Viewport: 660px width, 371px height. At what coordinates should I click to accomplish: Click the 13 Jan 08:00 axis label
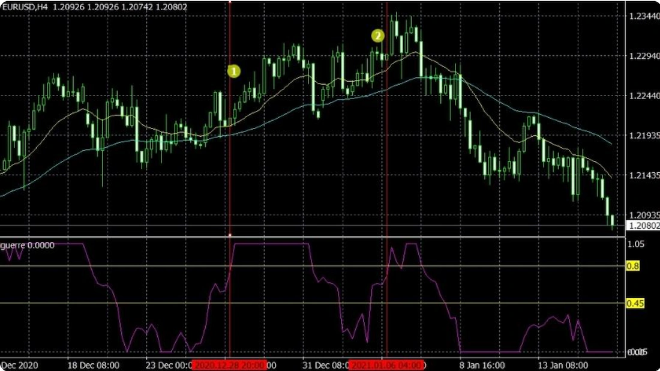[x=563, y=363]
